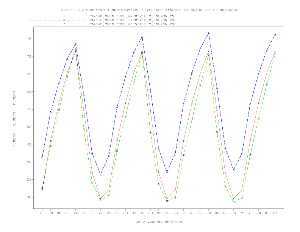Image resolution: width=300 pixels, height=232 pixels.
Task: Click the x-axis forecast hour label 66
Action: point(225,213)
